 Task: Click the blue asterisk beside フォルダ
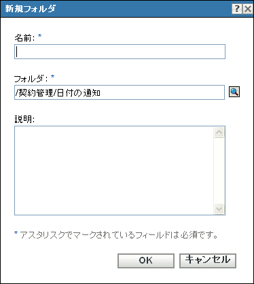click(52, 77)
